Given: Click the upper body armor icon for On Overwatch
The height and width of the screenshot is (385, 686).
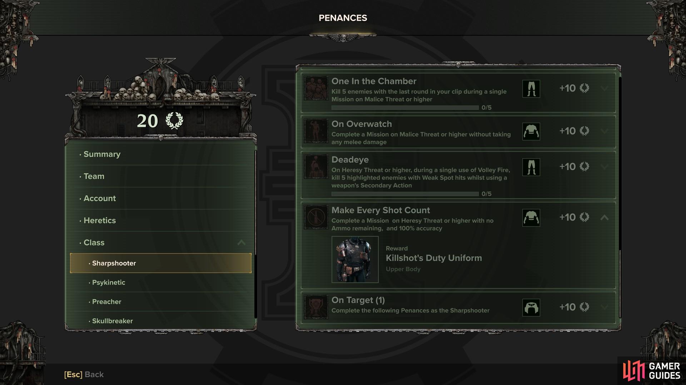Looking at the screenshot, I should tap(531, 131).
